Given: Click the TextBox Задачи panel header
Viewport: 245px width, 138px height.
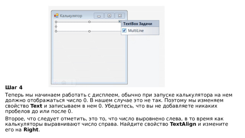Looking at the screenshot, I should coord(140,24).
